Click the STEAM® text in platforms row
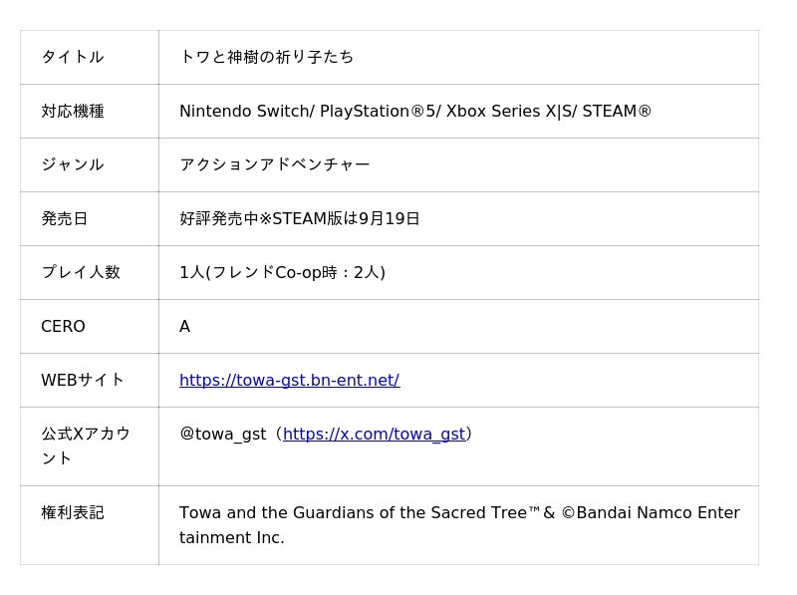797x595 pixels. click(x=617, y=111)
